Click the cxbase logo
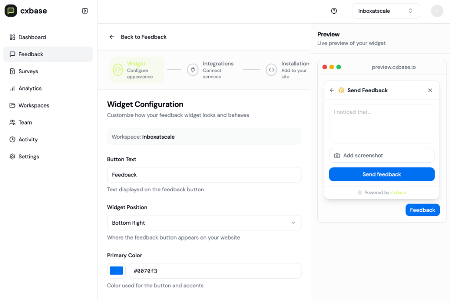Viewport: 450px width, 301px height. (25, 11)
